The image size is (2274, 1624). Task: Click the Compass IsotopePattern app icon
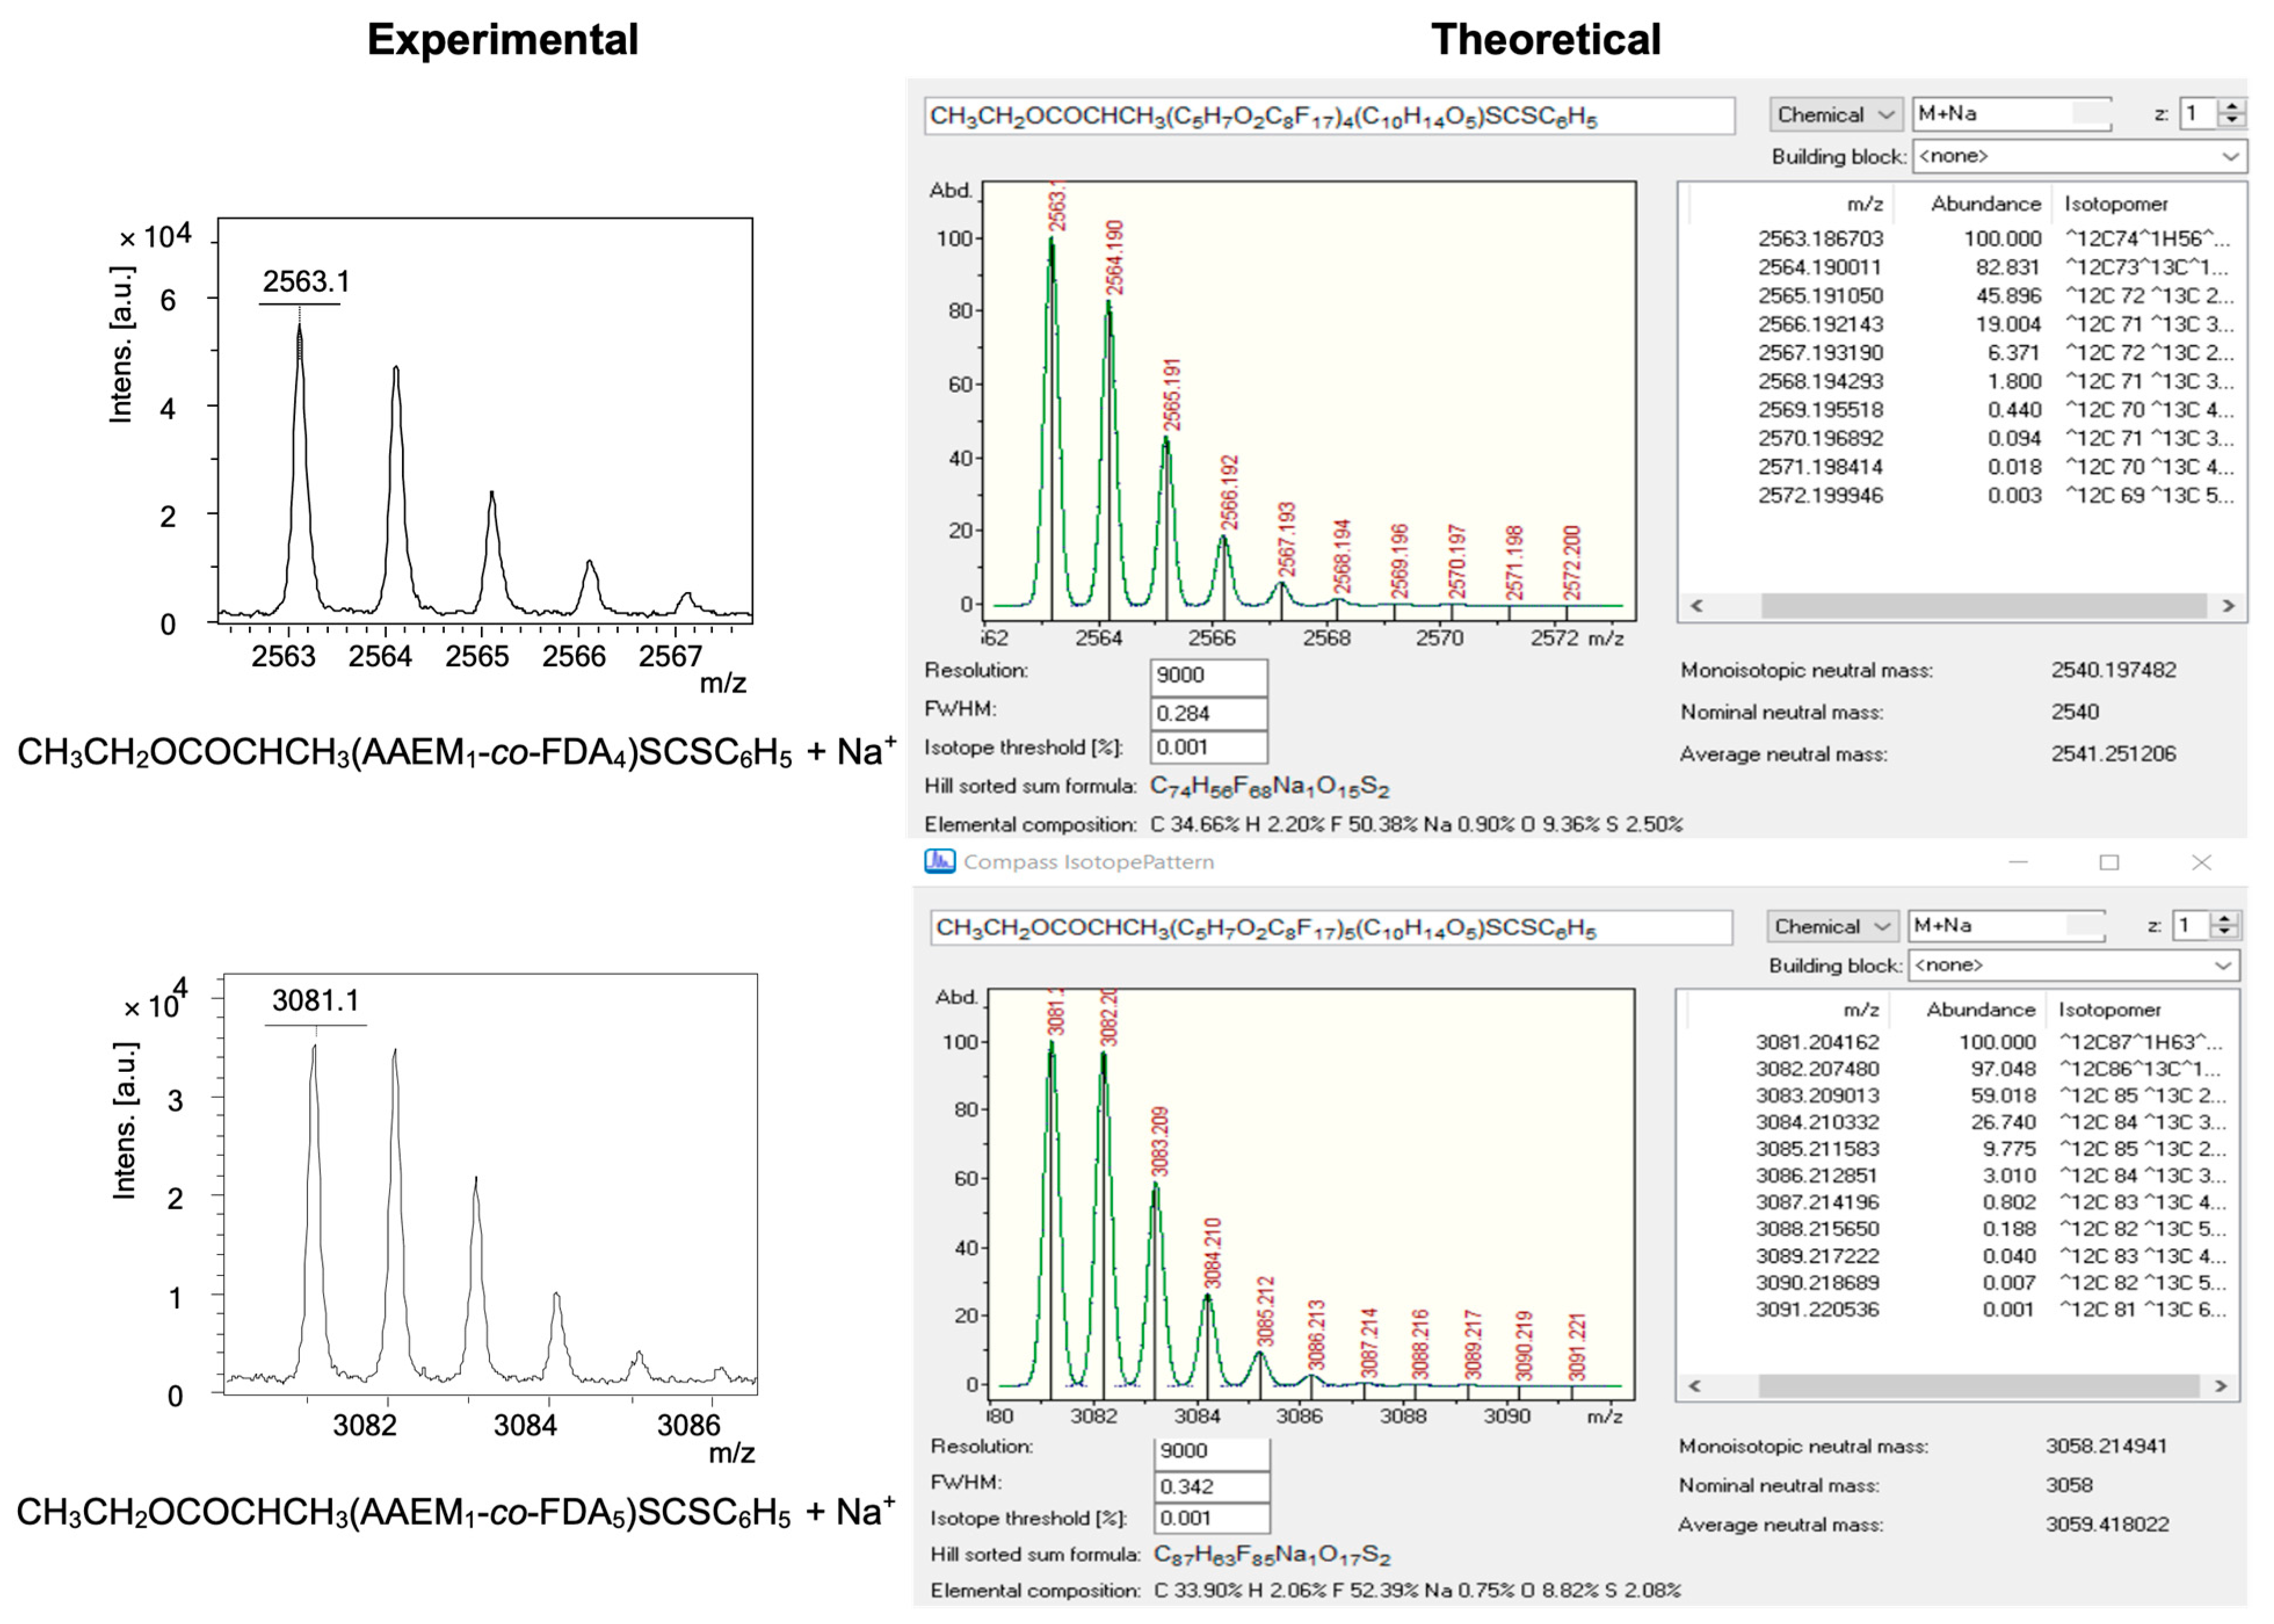tap(939, 861)
